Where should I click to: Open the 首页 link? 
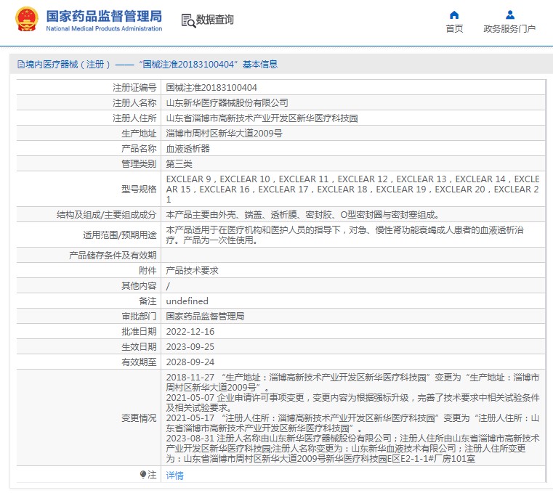[x=454, y=28]
